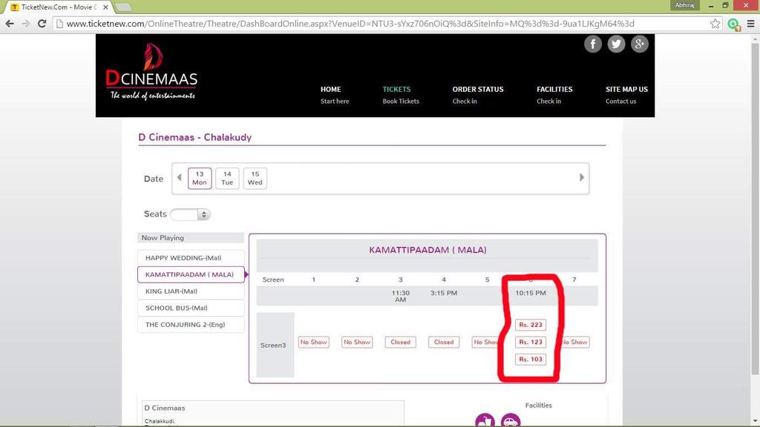
Task: Select KAMATTIPAADAM ( MALA) in list
Action: pos(191,274)
